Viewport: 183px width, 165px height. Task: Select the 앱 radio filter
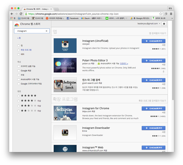[19, 45]
